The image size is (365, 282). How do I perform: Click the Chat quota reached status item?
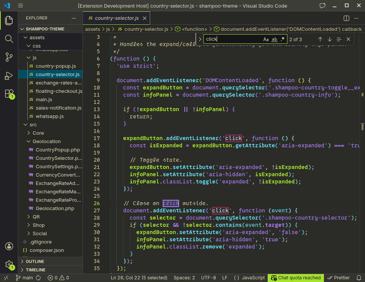click(295, 277)
